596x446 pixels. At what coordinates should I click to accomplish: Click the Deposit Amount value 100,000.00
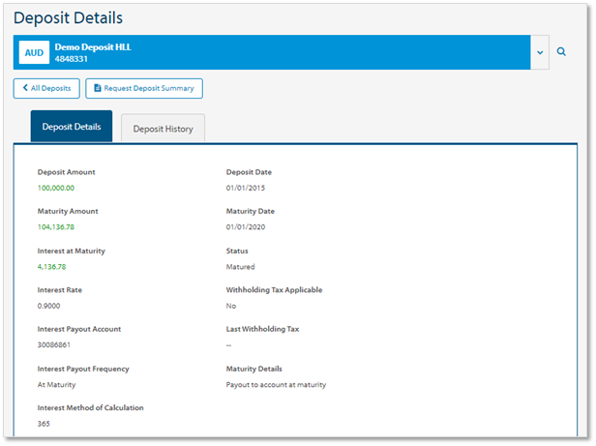click(56, 188)
